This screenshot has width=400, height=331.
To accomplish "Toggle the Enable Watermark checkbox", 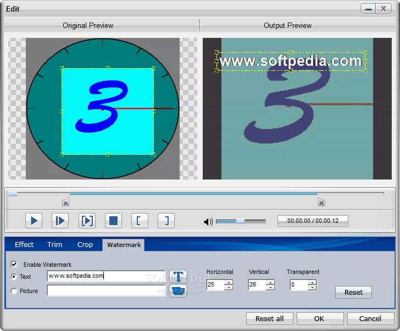I will click(x=14, y=264).
